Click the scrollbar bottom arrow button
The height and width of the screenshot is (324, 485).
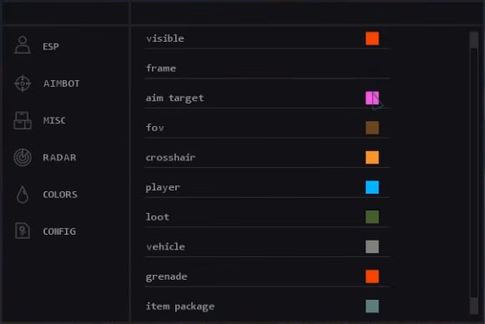(x=474, y=306)
